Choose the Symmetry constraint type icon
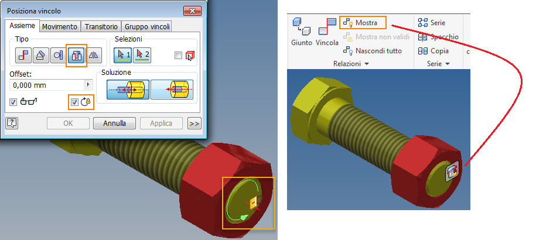This screenshot has height=240, width=536. pos(94,55)
